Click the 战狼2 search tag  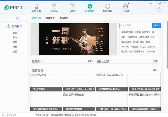(x=141, y=37)
